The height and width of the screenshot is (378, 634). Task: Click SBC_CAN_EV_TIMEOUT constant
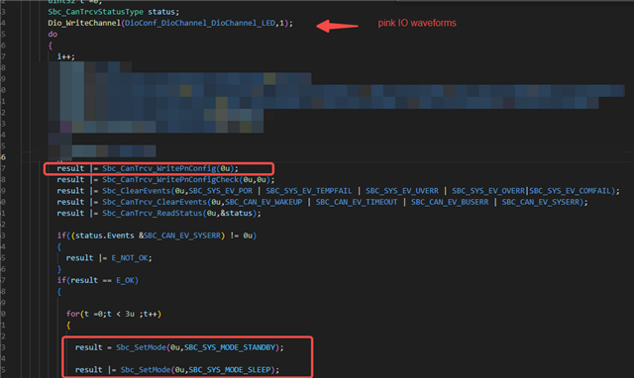[x=357, y=202]
